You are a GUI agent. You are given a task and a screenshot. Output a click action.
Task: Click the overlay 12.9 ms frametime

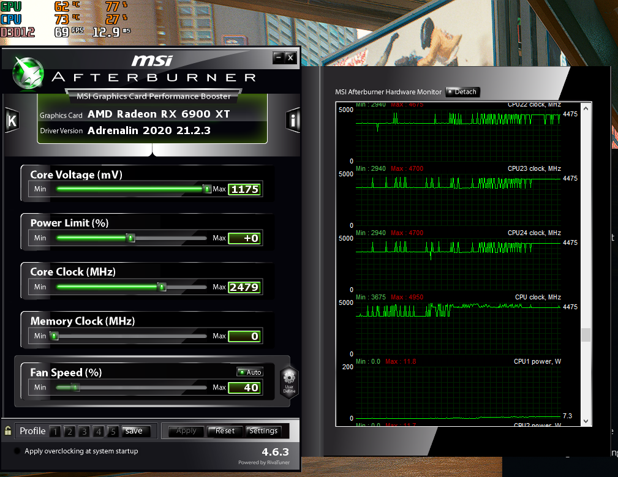[111, 31]
